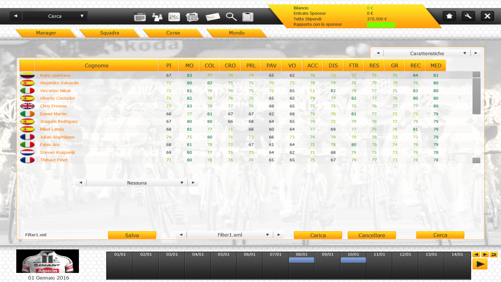
Task: Open the Squadra menu tab
Action: [x=110, y=33]
